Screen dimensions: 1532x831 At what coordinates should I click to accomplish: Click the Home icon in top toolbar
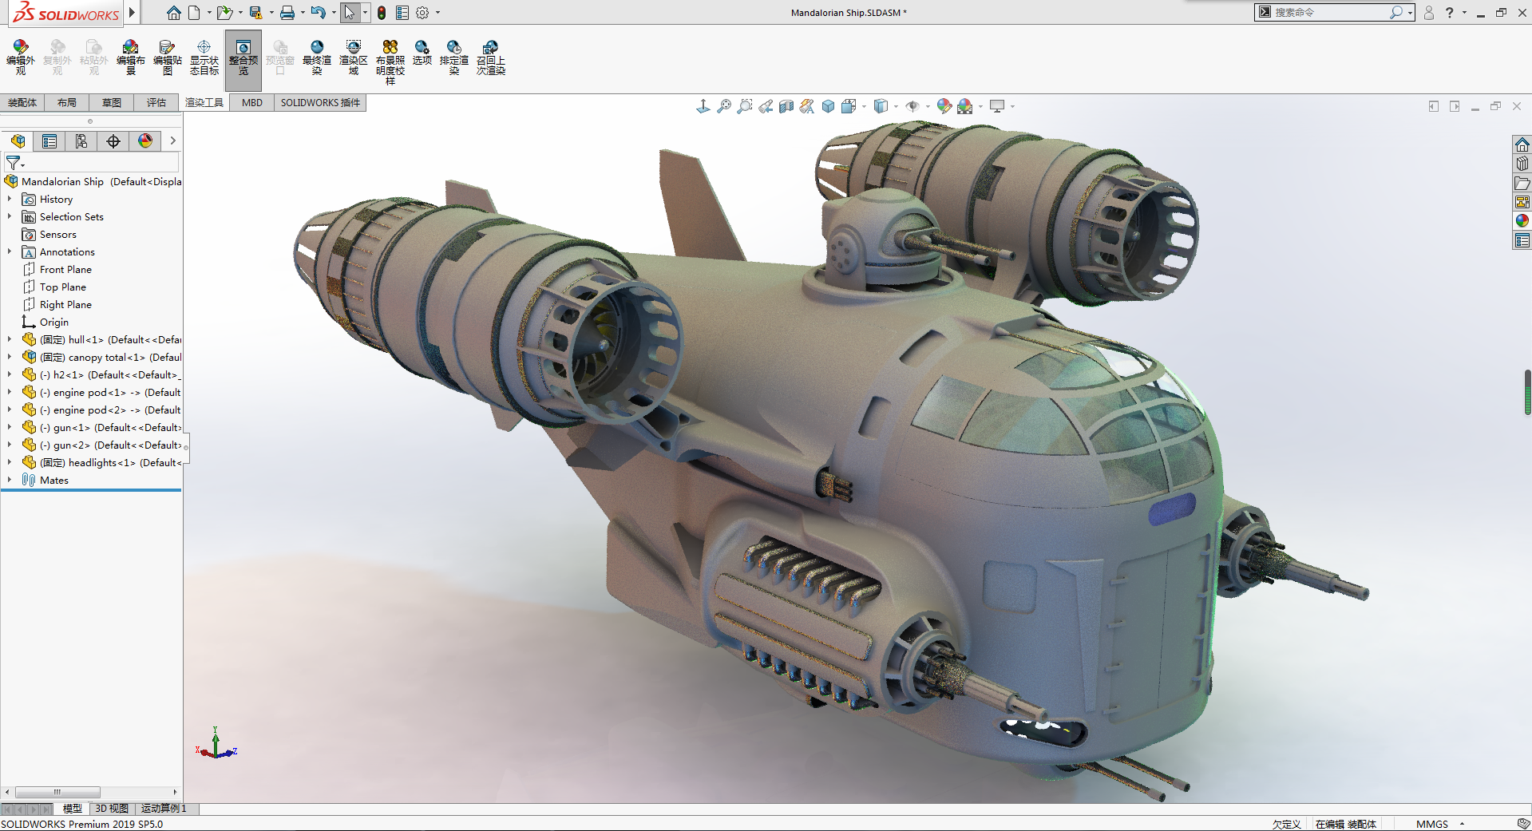pos(174,13)
